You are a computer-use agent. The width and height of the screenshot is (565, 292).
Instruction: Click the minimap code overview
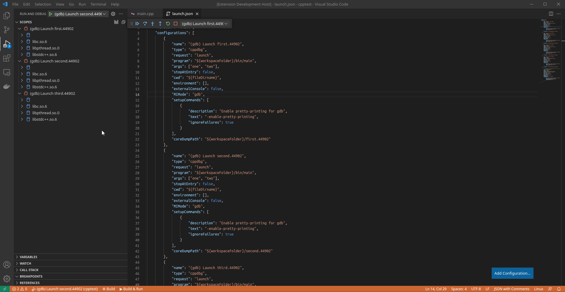click(x=550, y=52)
